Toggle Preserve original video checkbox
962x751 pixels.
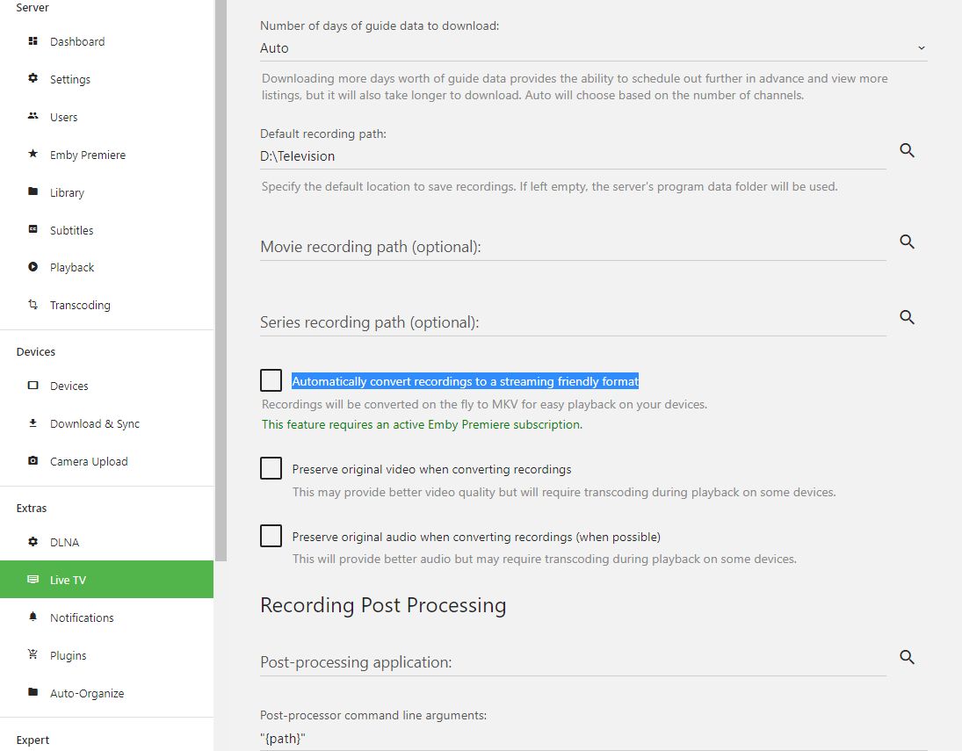tap(271, 468)
